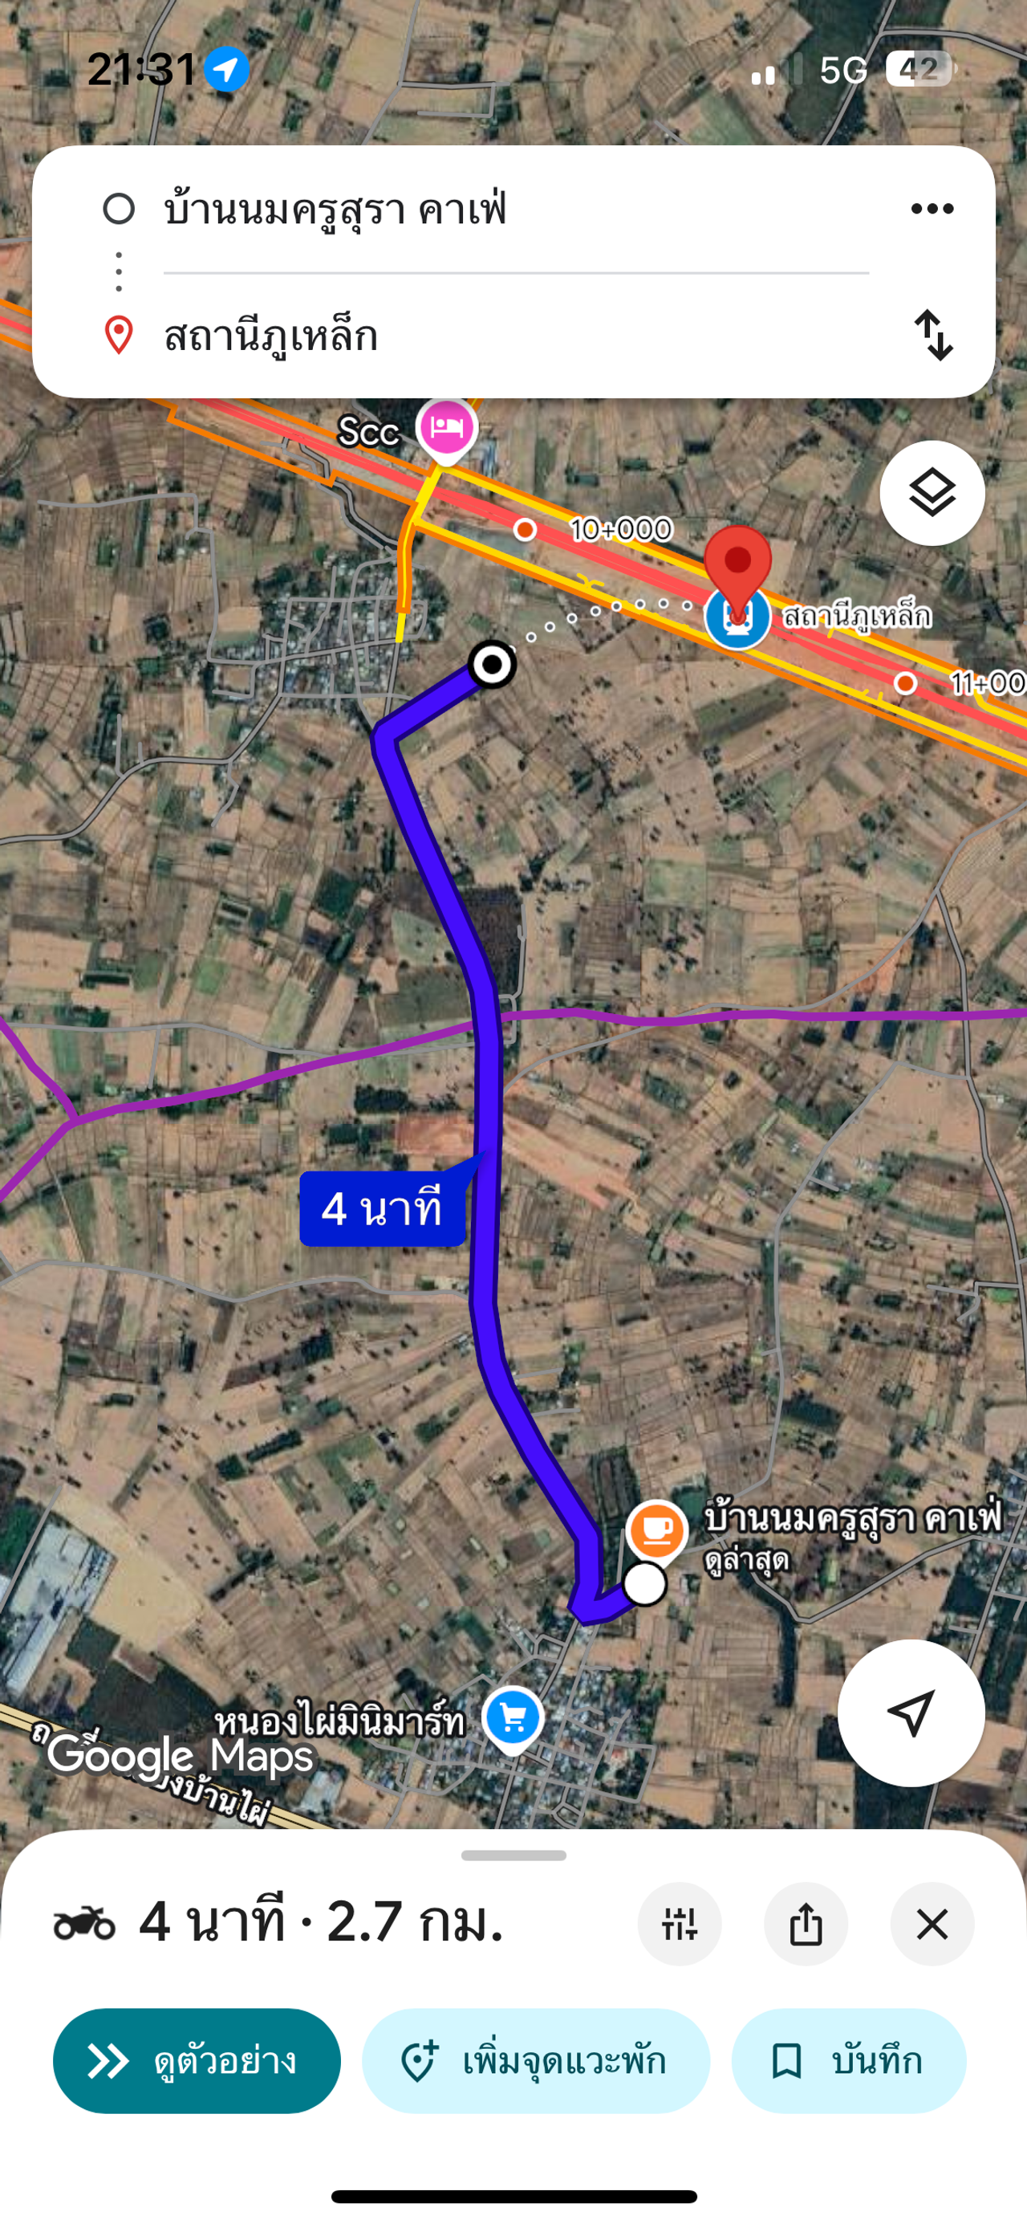Open the three-dot more options menu
Viewport: 1027px width, 2224px height.
coord(932,209)
